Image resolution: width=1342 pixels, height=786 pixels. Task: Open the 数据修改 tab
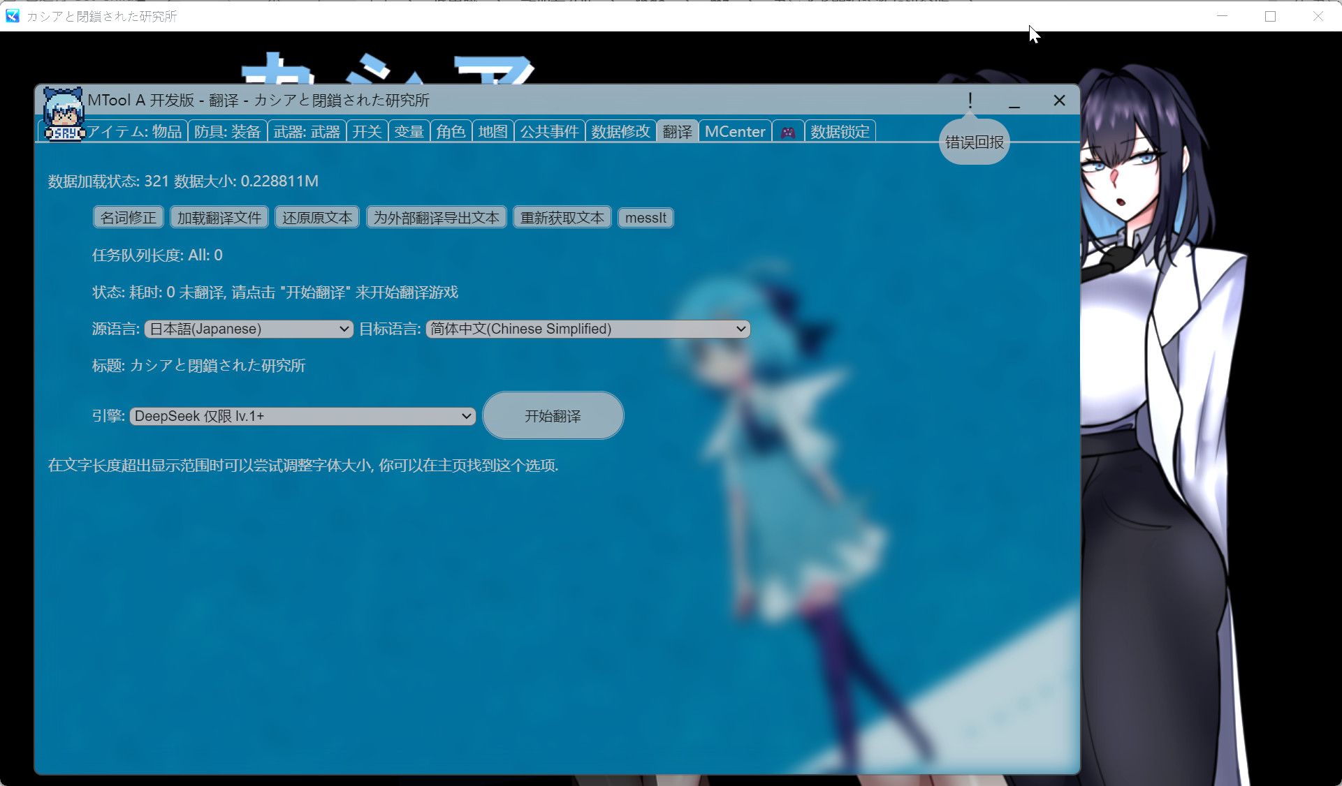click(x=620, y=132)
